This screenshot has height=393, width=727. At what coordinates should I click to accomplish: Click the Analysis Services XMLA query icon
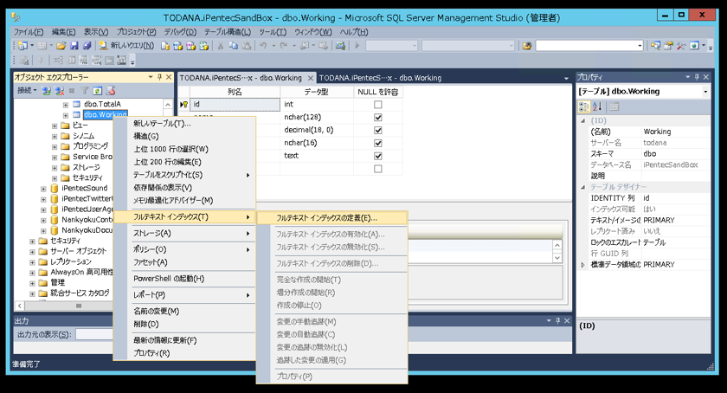[x=203, y=46]
